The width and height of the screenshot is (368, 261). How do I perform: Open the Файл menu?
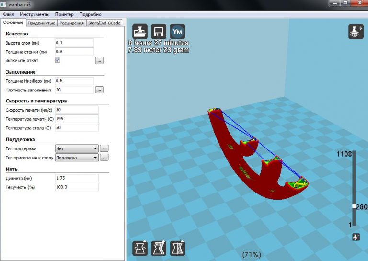click(8, 14)
